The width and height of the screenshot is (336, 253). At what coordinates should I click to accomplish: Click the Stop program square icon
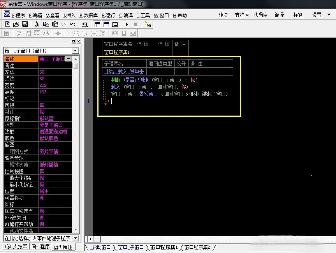coord(136,25)
